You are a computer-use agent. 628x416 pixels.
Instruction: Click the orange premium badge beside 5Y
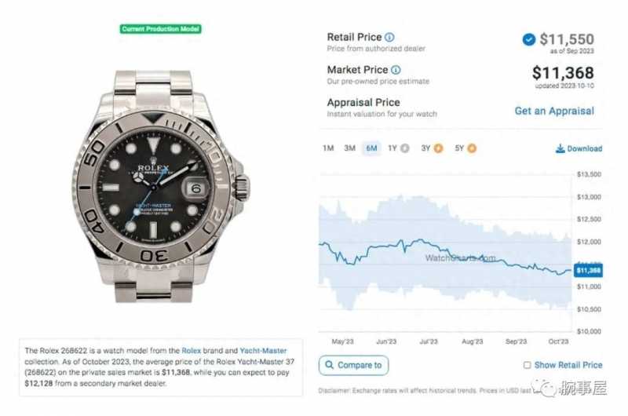pyautogui.click(x=473, y=148)
